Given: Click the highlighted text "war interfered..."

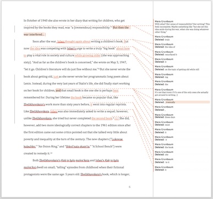Looking at the screenshot, I should click(x=34, y=34).
